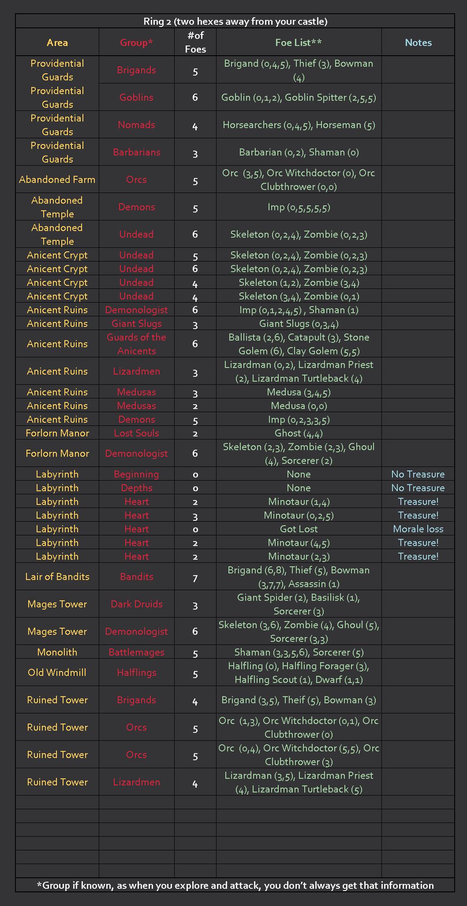467x906 pixels.
Task: Select the Group* column header
Action: (137, 42)
